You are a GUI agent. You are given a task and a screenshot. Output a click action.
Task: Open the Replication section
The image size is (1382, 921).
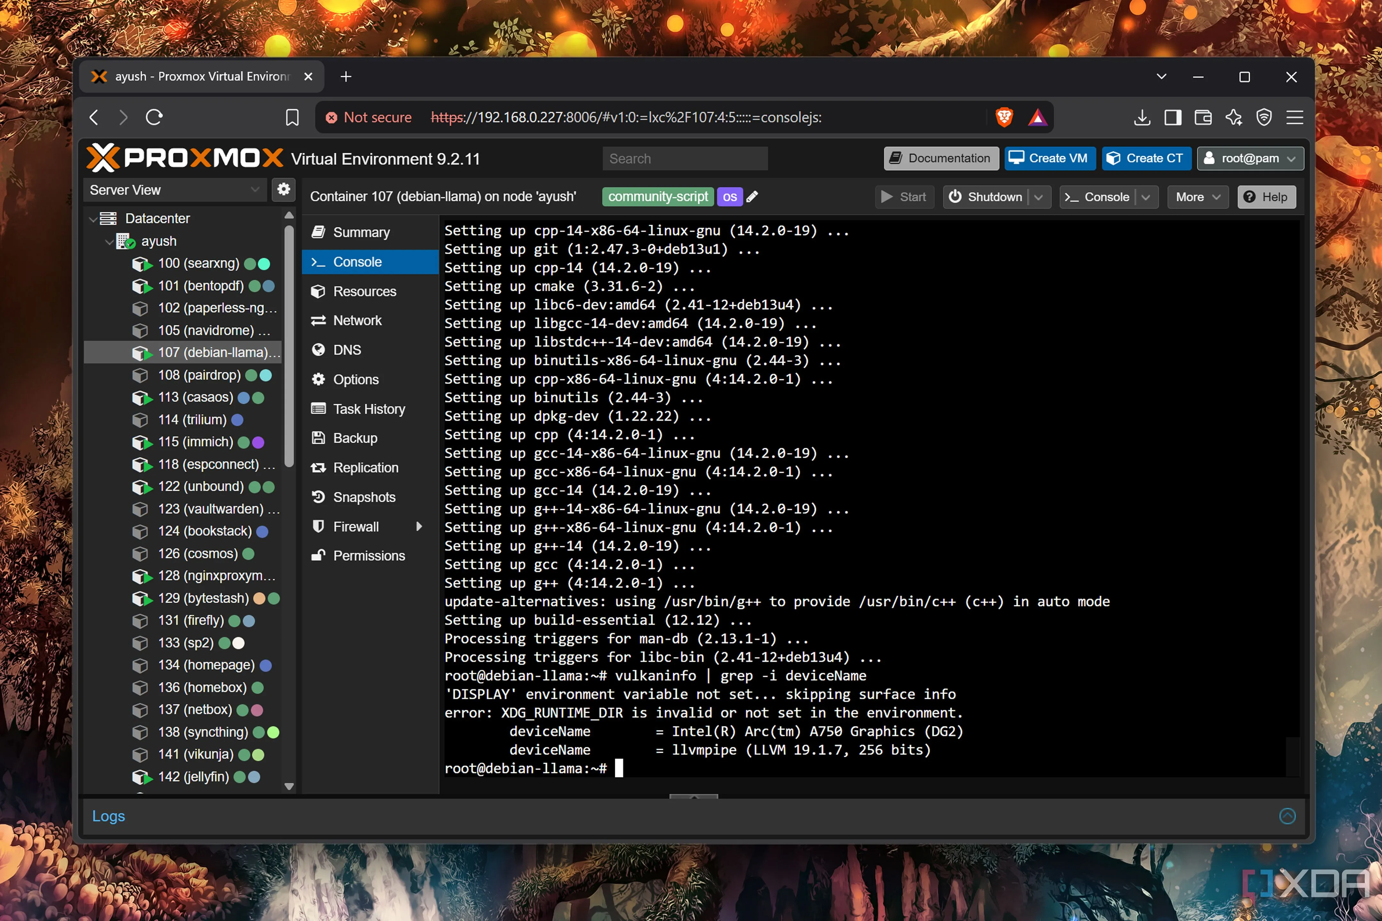(x=370, y=468)
